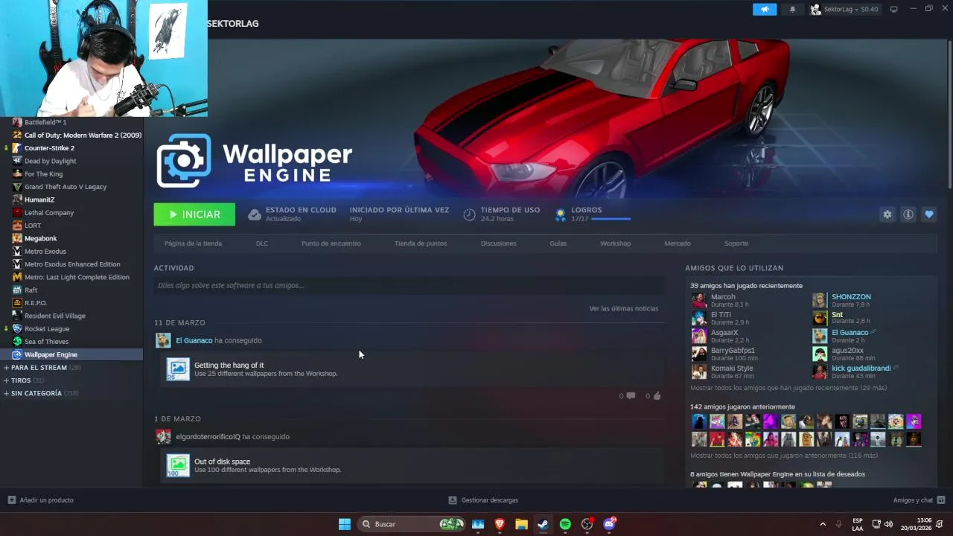
Task: Toggle the favorite heart icon
Action: 928,214
